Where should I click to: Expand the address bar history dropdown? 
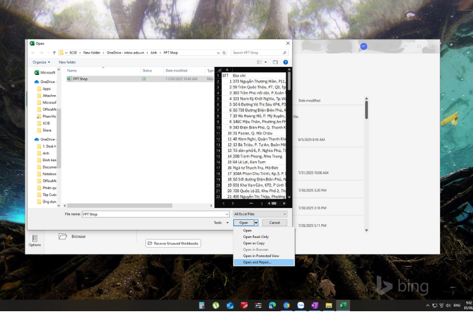coord(218,53)
